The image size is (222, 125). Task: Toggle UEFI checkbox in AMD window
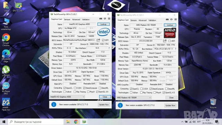click(x=170, y=41)
